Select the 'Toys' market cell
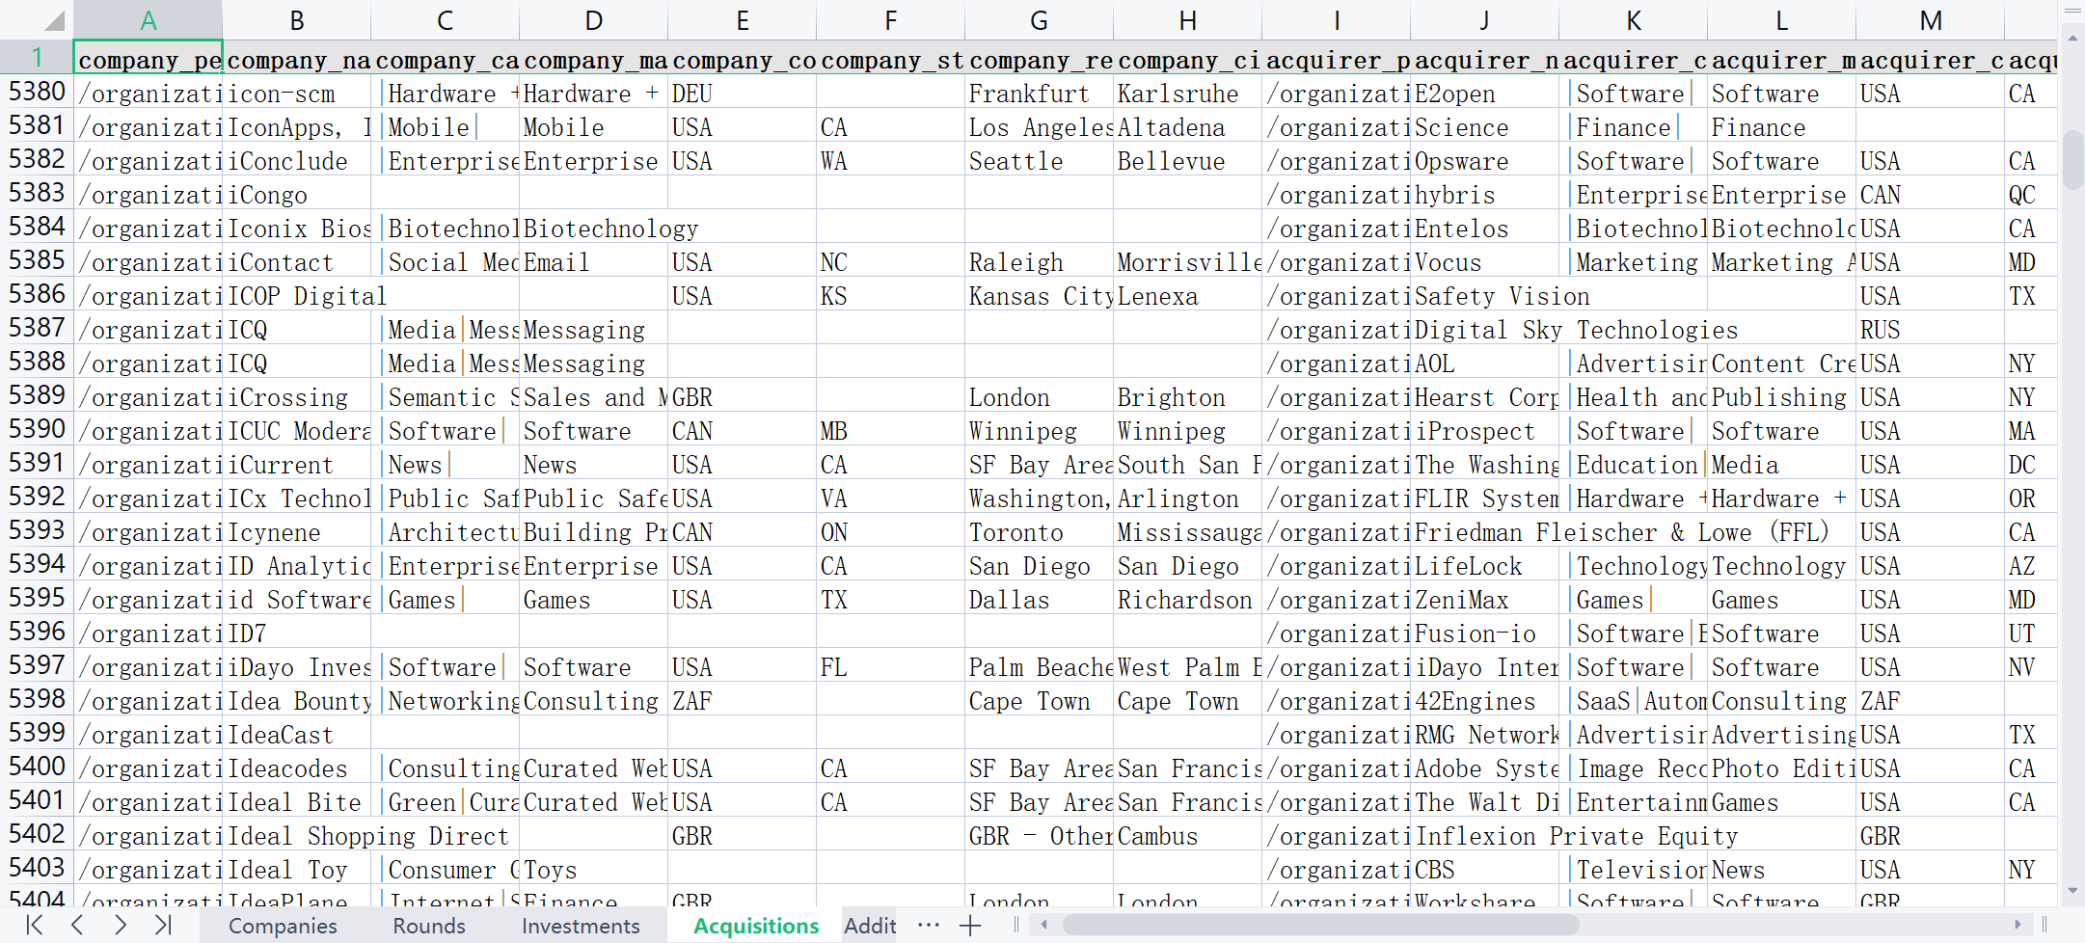 (594, 870)
